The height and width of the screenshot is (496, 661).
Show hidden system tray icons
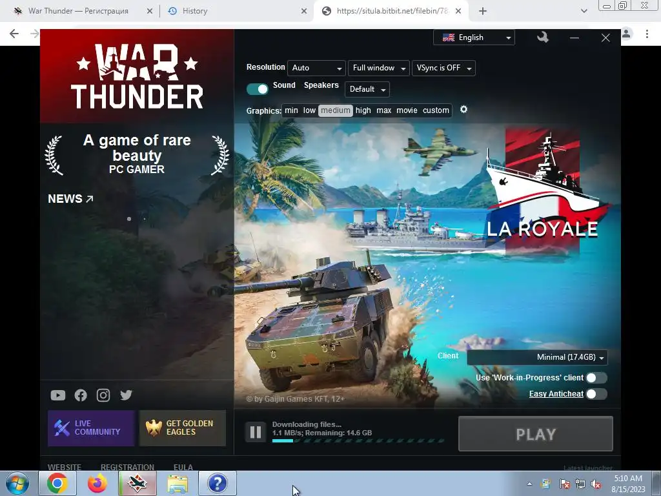coord(529,484)
